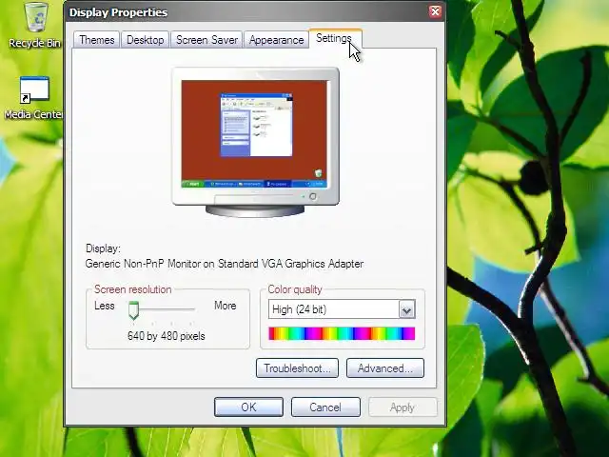Open the Recycle Bin desktop icon
609x457 pixels.
[36, 25]
